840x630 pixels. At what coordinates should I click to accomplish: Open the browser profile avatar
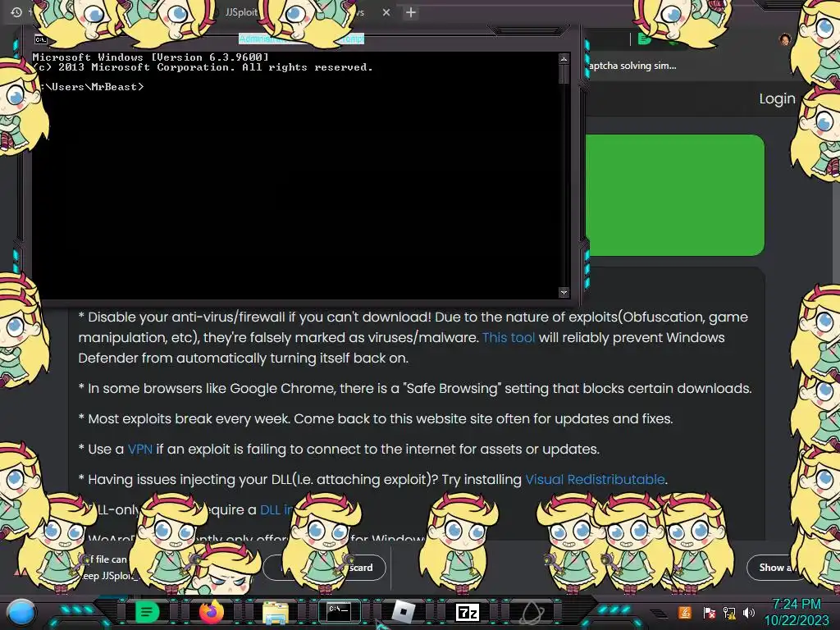coord(785,39)
